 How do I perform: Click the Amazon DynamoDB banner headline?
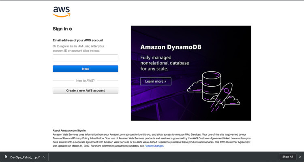pyautogui.click(x=171, y=47)
